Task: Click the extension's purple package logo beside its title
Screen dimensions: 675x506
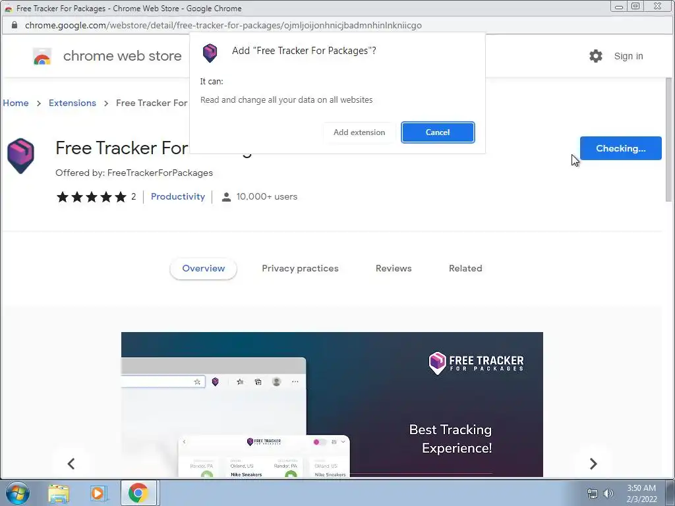Action: pyautogui.click(x=20, y=155)
